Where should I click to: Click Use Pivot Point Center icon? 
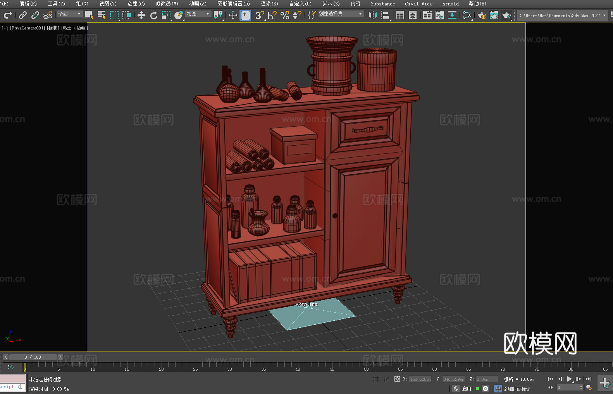pos(218,15)
